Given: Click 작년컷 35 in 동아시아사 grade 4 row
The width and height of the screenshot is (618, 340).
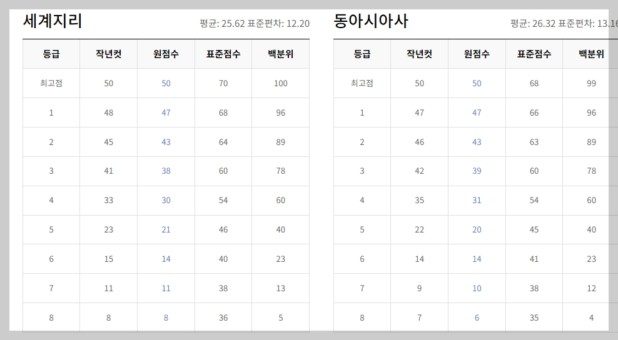Looking at the screenshot, I should [419, 201].
